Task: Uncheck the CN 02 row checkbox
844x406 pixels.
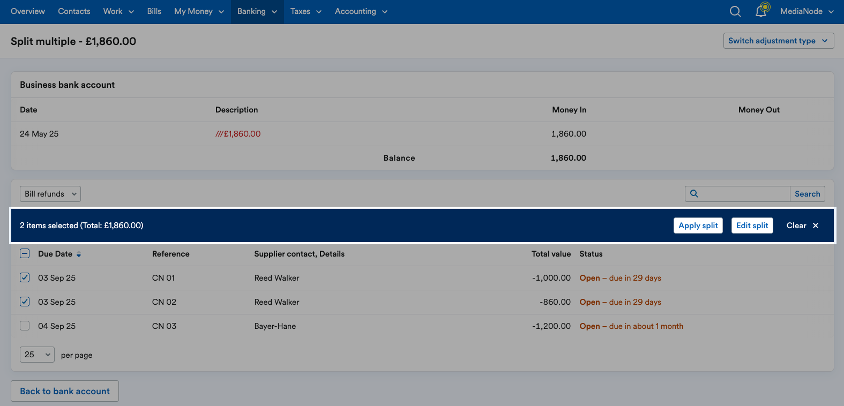Action: click(25, 302)
